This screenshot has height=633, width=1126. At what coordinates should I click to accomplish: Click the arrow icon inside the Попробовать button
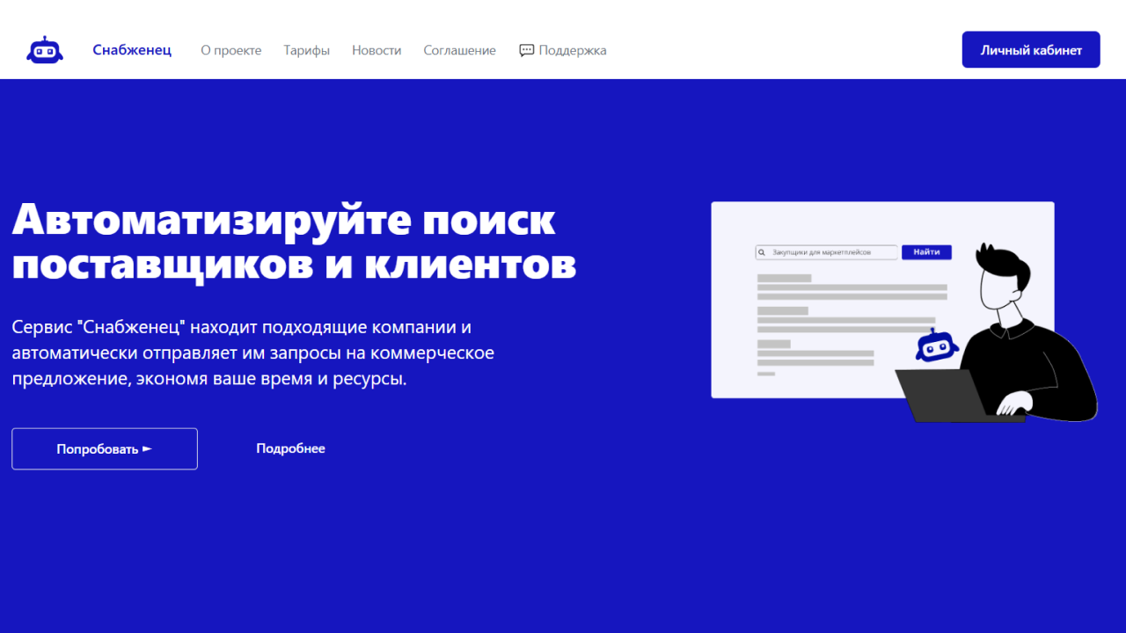click(x=145, y=448)
